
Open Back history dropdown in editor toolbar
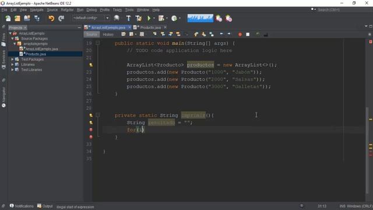tap(136, 34)
